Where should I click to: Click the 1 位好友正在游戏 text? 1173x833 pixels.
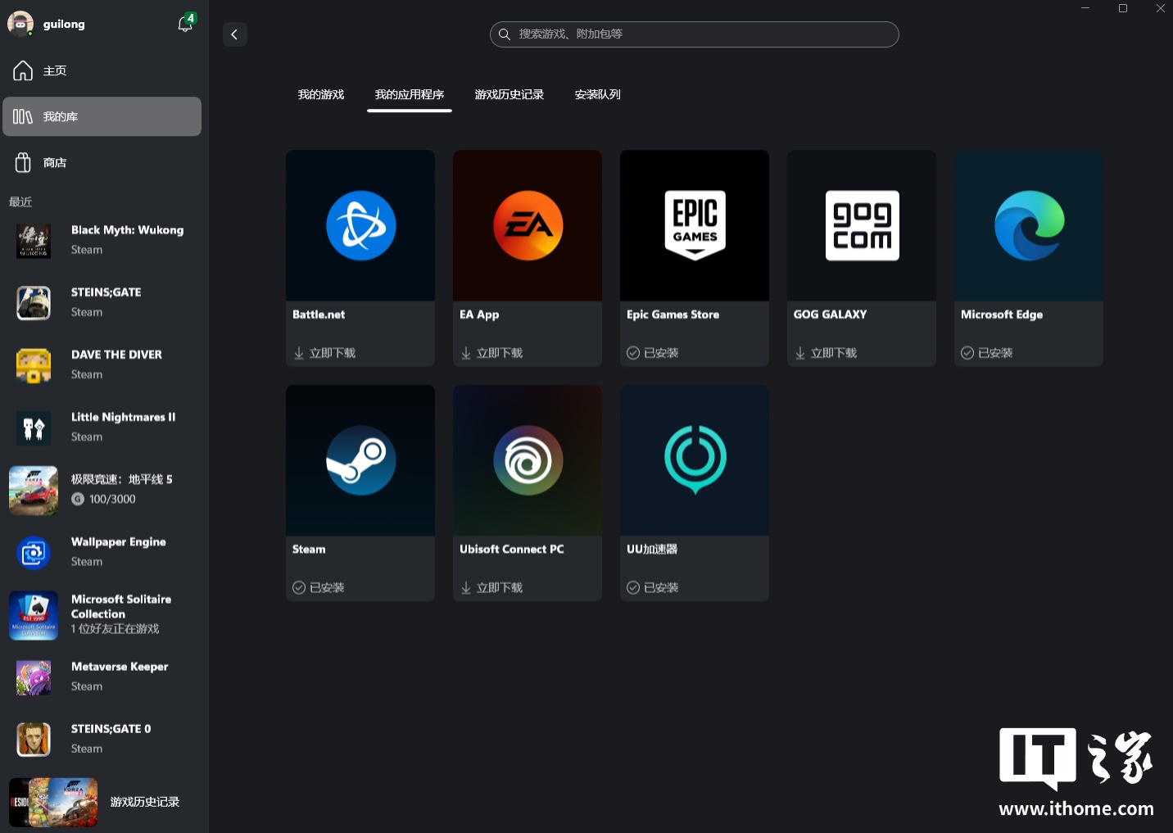click(115, 629)
